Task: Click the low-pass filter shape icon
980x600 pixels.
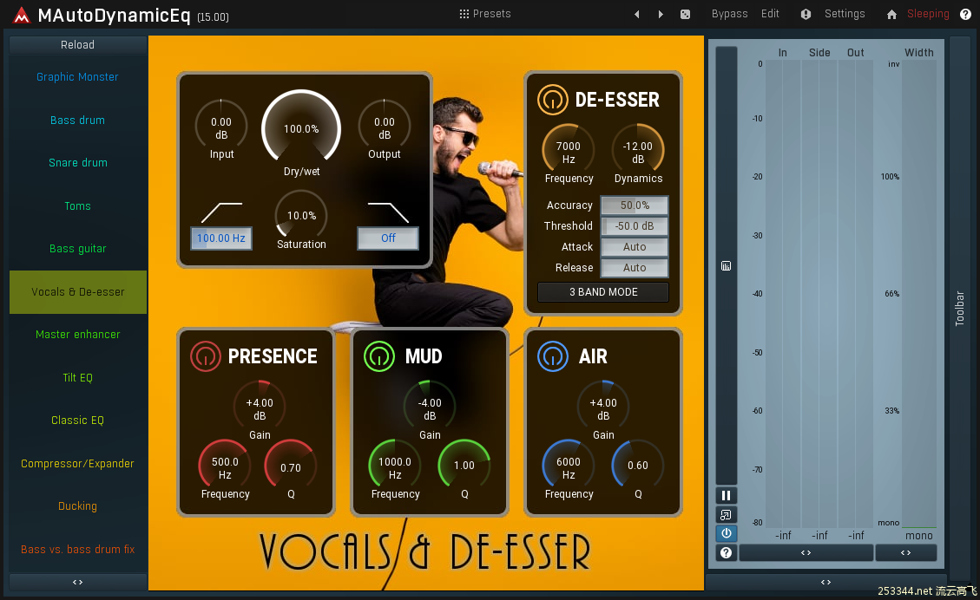Action: click(x=388, y=212)
